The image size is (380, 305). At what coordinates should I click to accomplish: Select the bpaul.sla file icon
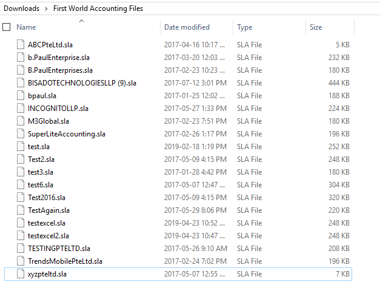(x=21, y=96)
